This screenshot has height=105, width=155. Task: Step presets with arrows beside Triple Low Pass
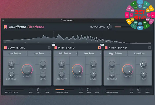pos(61,20)
